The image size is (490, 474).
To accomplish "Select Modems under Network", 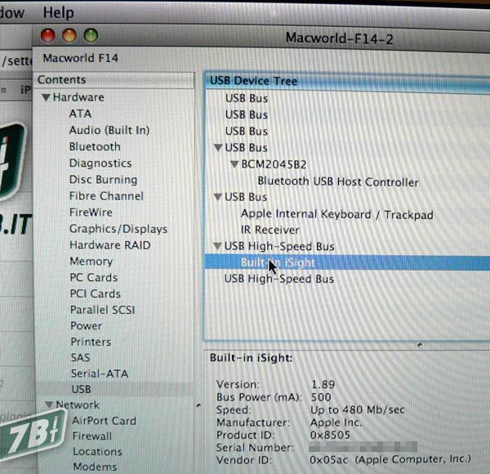I will click(95, 467).
